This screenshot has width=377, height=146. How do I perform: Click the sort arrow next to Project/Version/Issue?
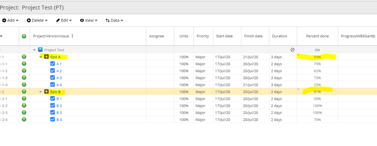pyautogui.click(x=73, y=36)
